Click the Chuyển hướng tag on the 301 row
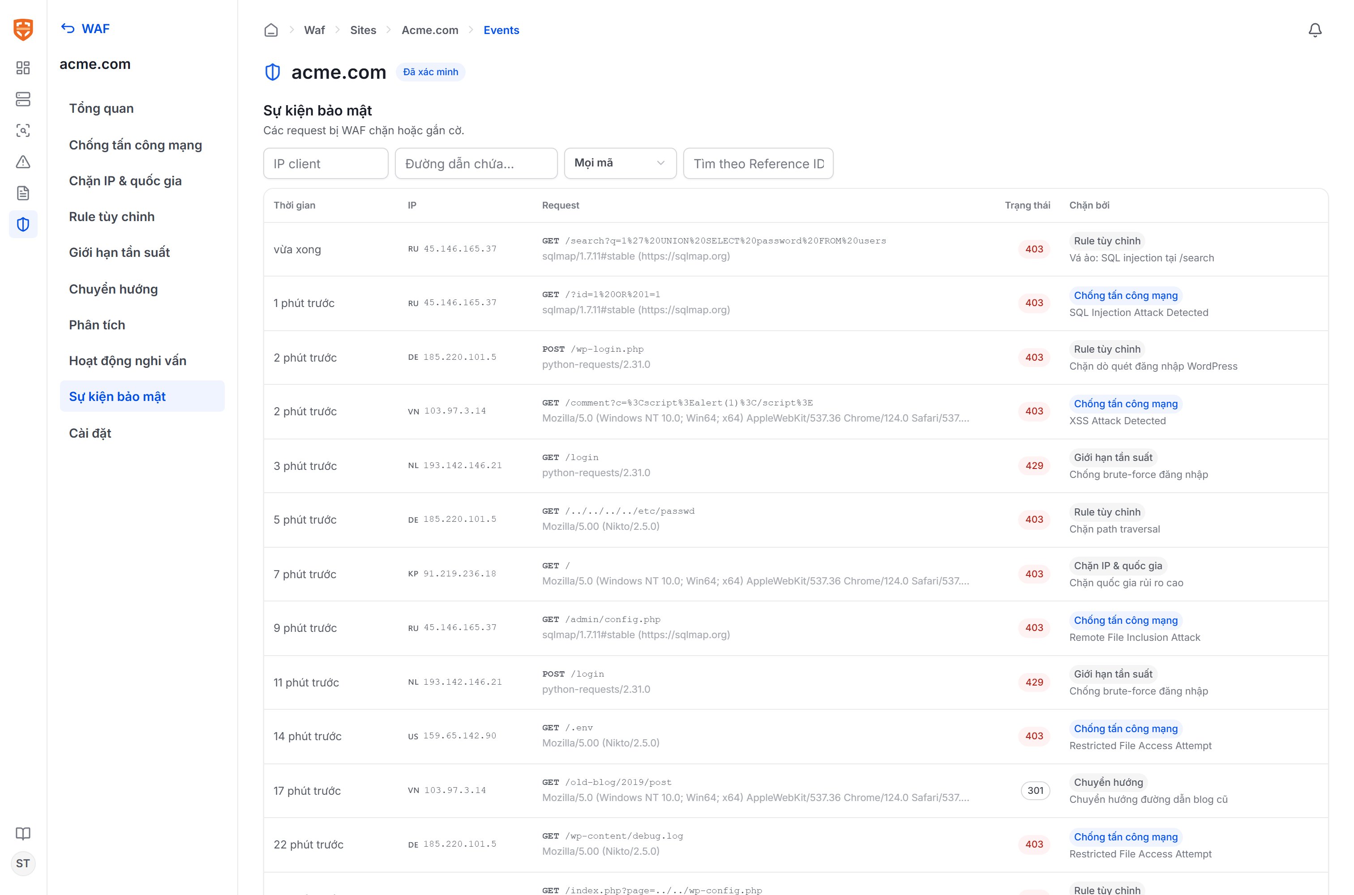This screenshot has width=1354, height=895. click(1109, 783)
